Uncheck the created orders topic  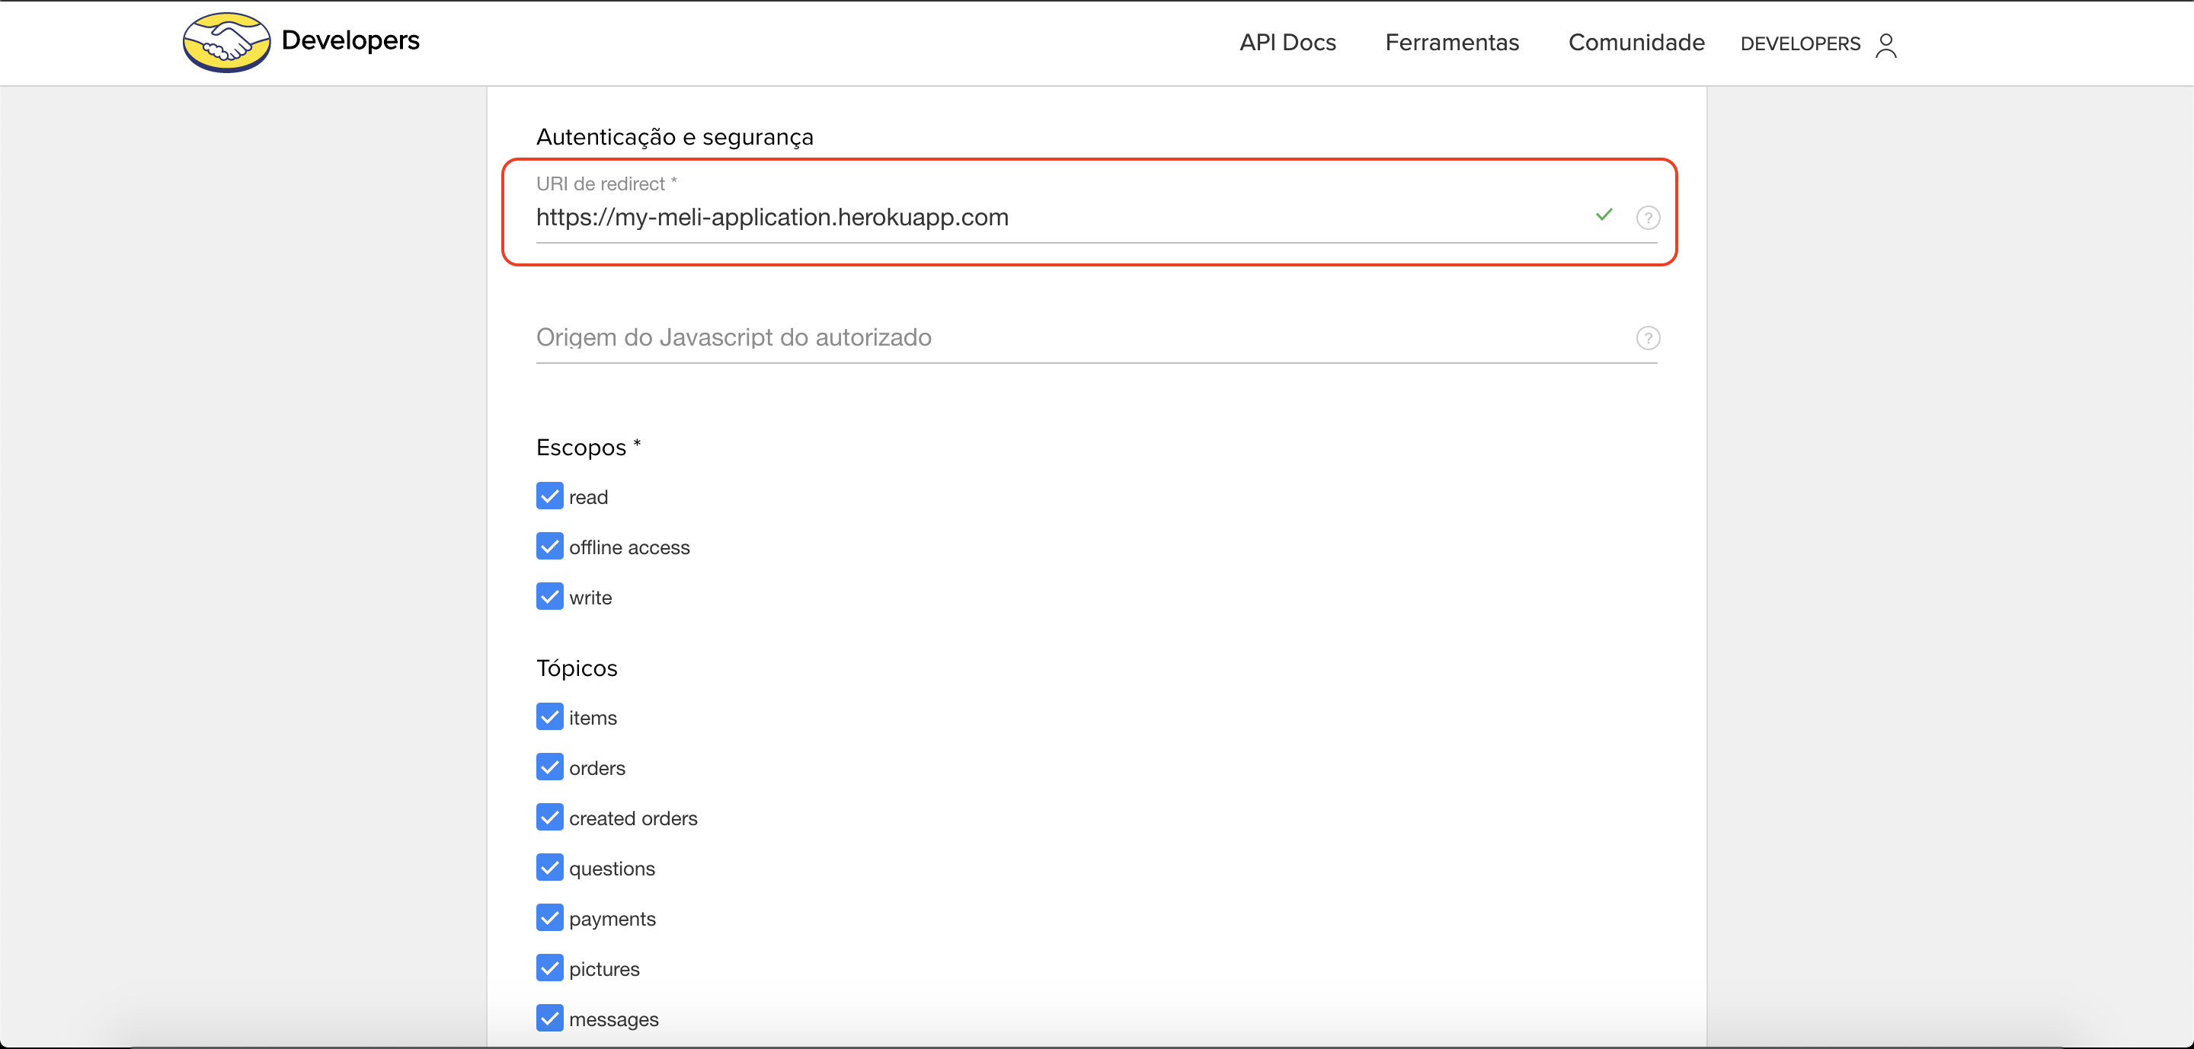pos(549,817)
